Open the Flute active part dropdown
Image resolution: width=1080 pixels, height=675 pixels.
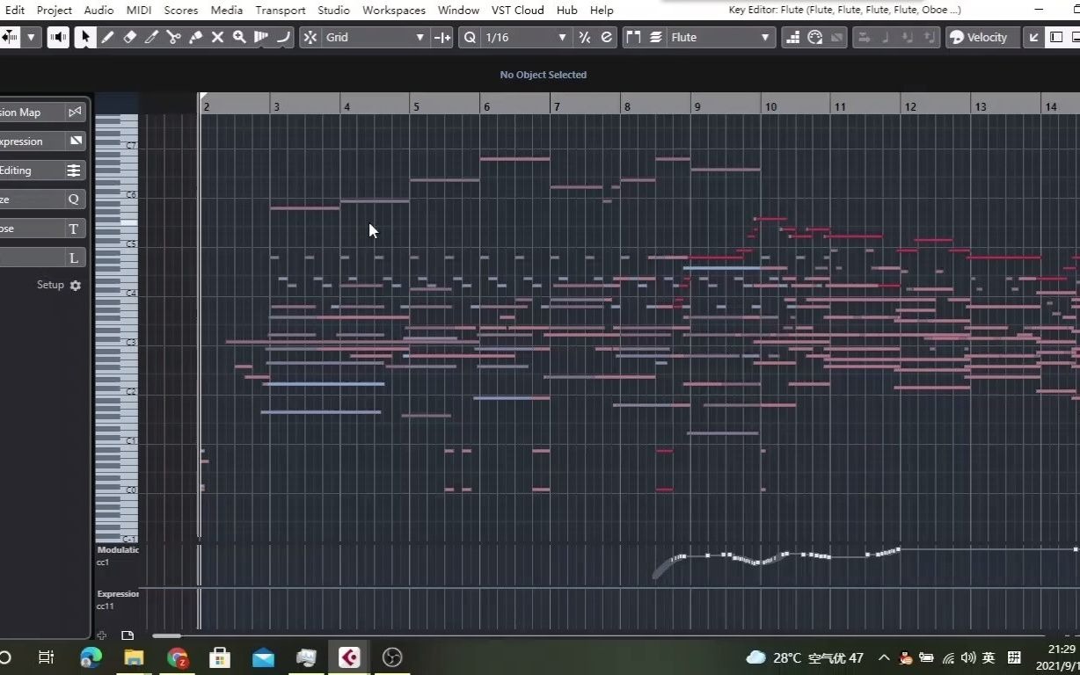721,37
